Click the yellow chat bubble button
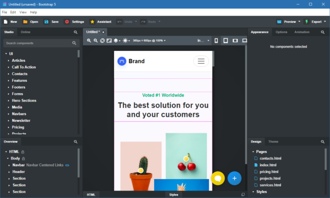The image size is (330, 198). coord(218,178)
